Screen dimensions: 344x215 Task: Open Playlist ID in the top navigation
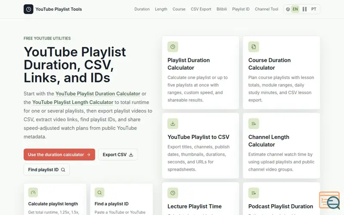pos(241,9)
